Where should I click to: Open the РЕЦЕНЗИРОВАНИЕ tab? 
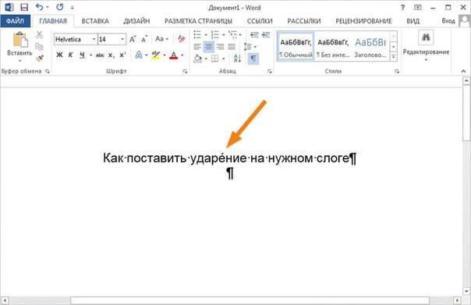[x=363, y=21]
